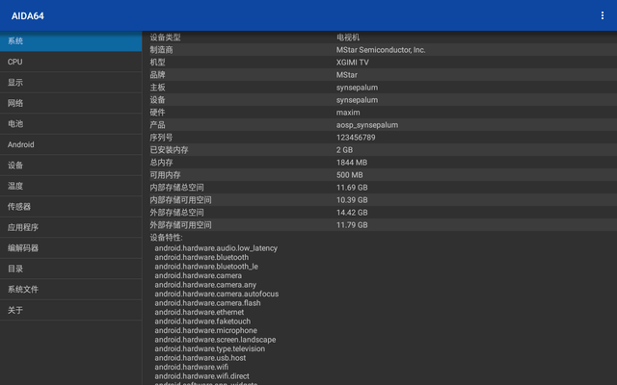Go to 系统文件 in the sidebar
The width and height of the screenshot is (617, 385).
[x=70, y=290]
